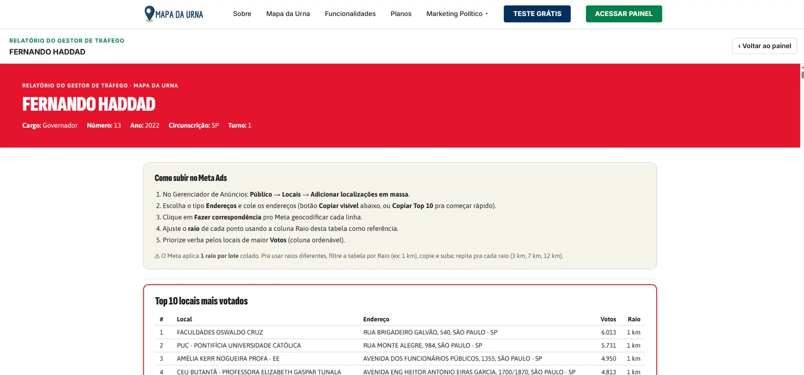
Task: Click the Meta raio por lote warning note
Action: (x=359, y=256)
